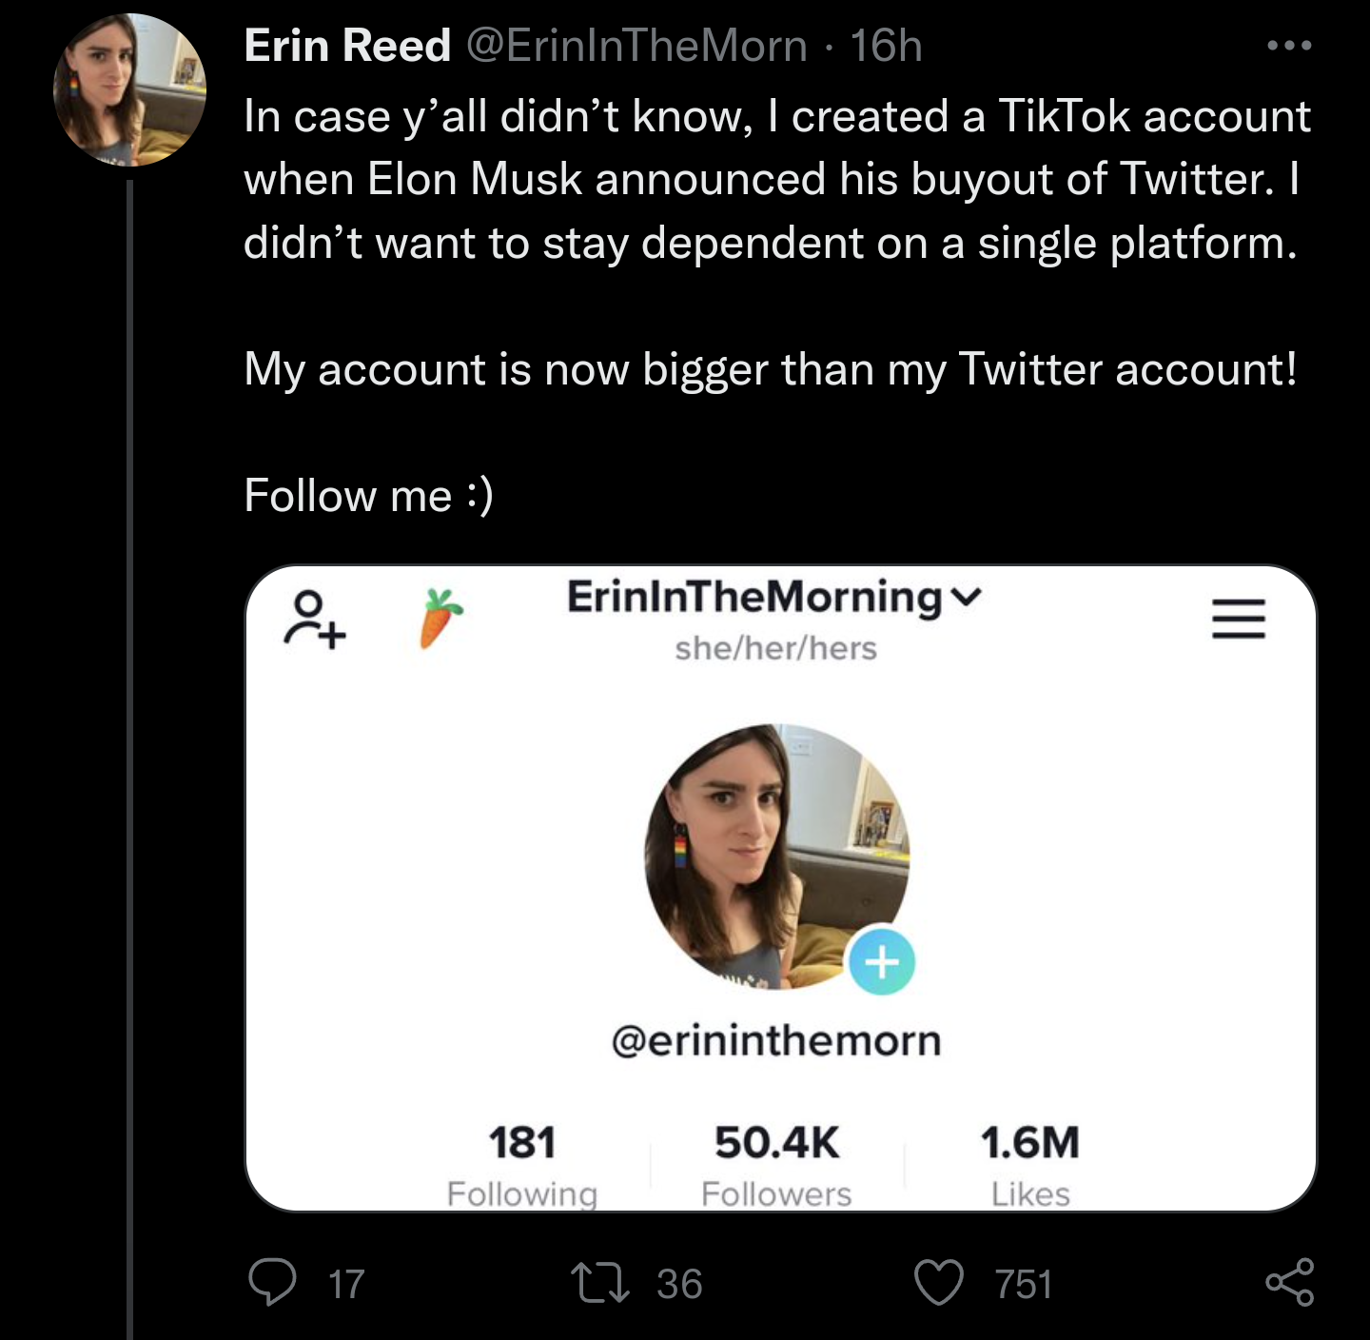Image resolution: width=1370 pixels, height=1340 pixels.
Task: Click the Erin Reed display name
Action: [347, 45]
